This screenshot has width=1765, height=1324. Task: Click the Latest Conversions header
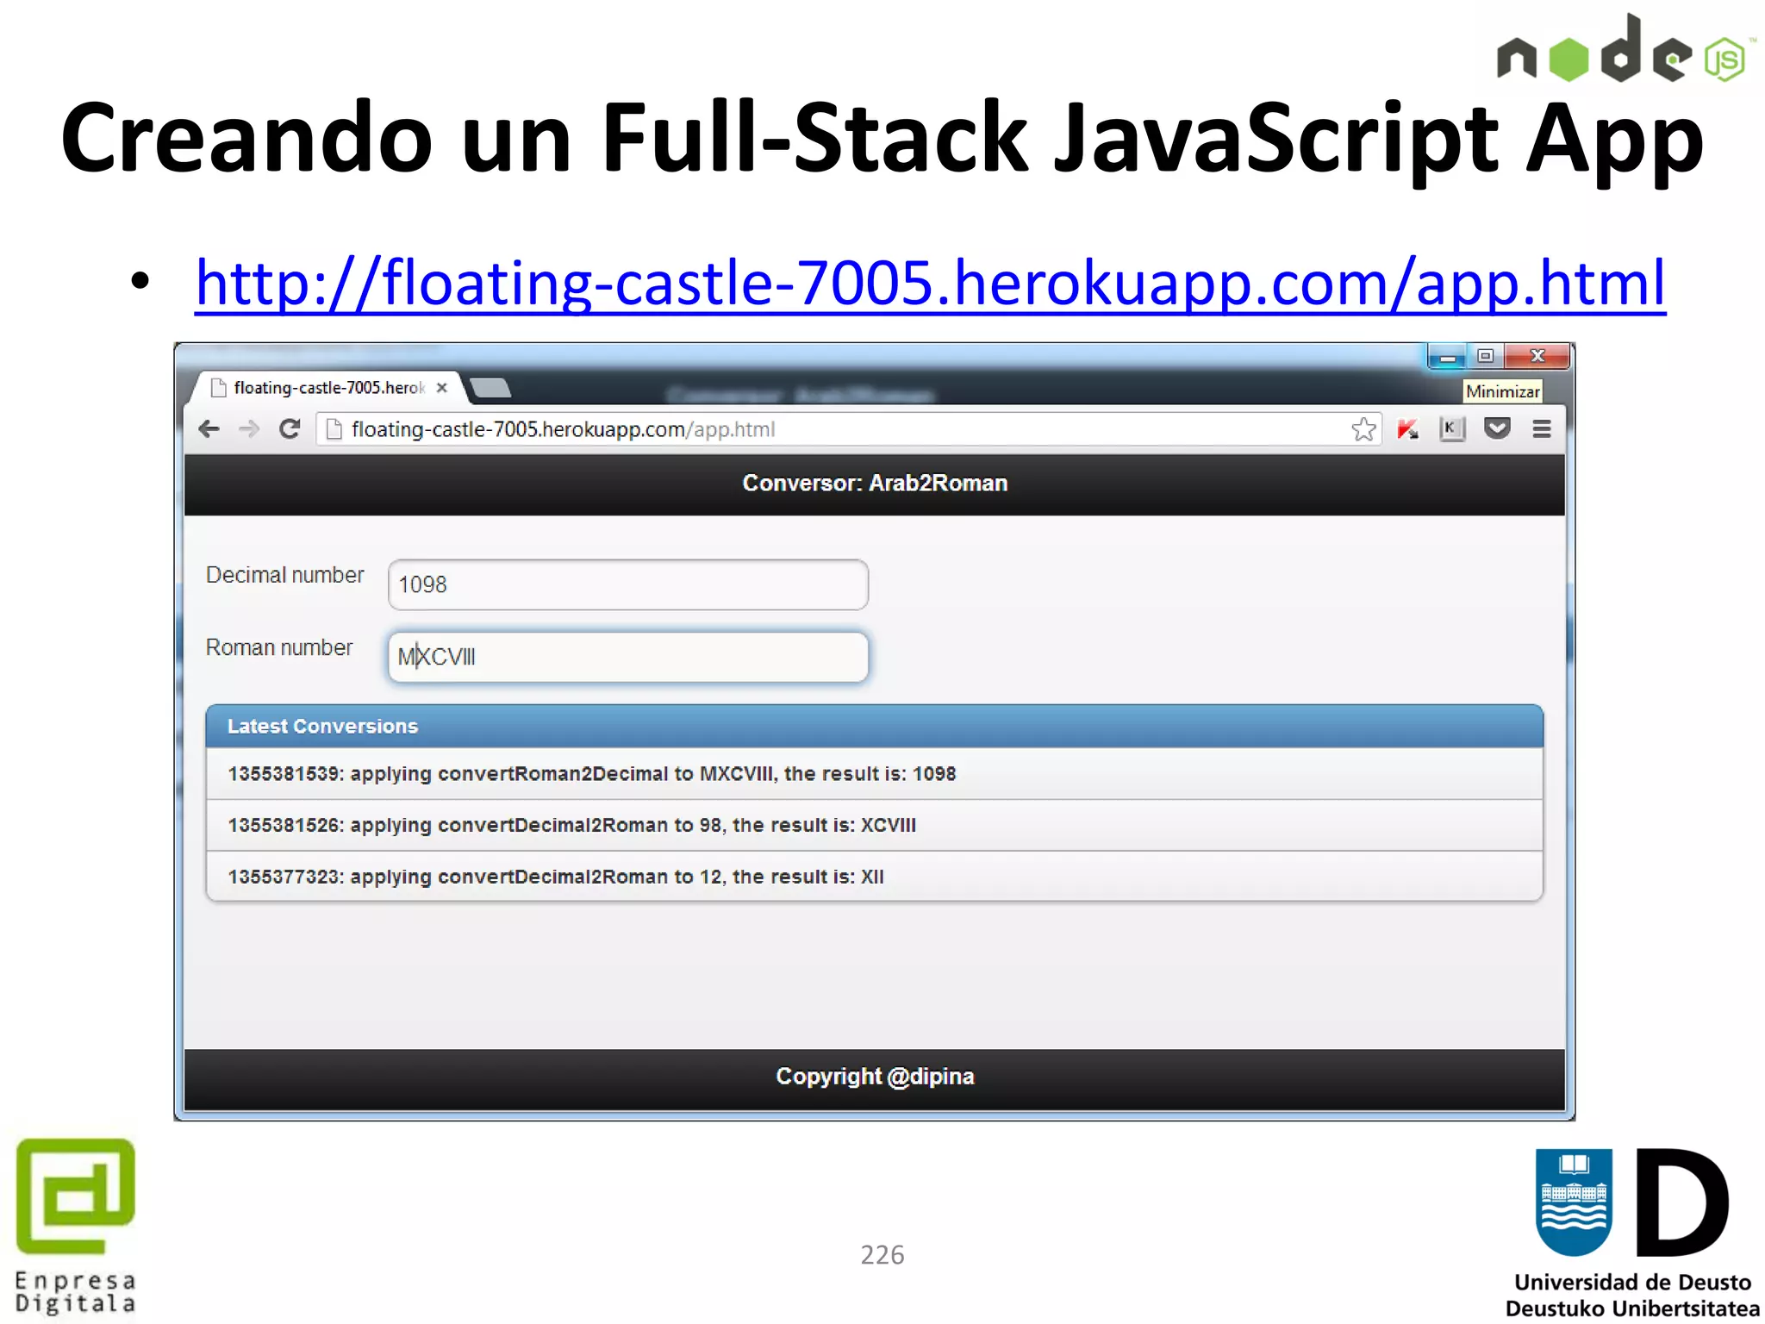(874, 726)
